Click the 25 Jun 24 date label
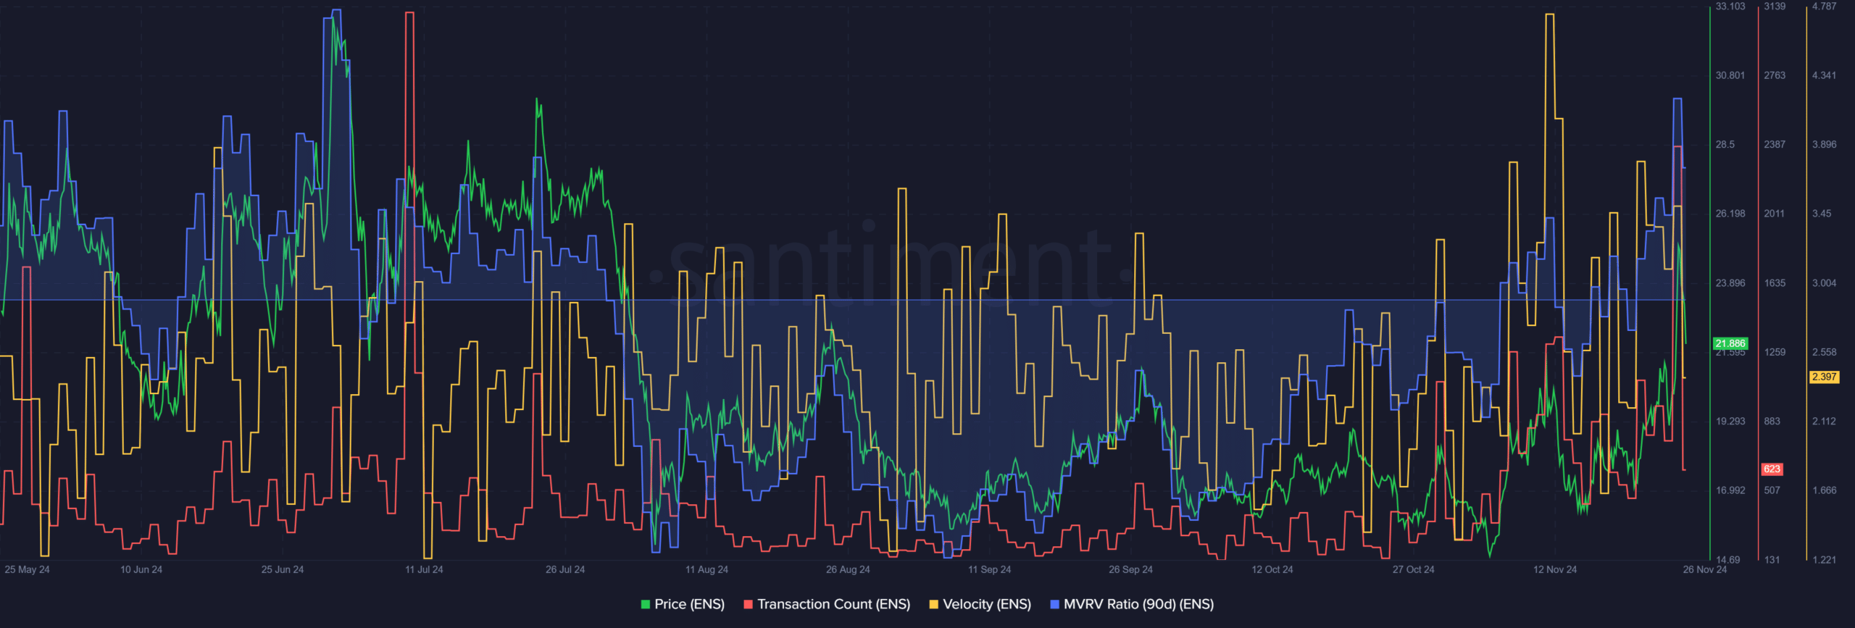 point(283,569)
